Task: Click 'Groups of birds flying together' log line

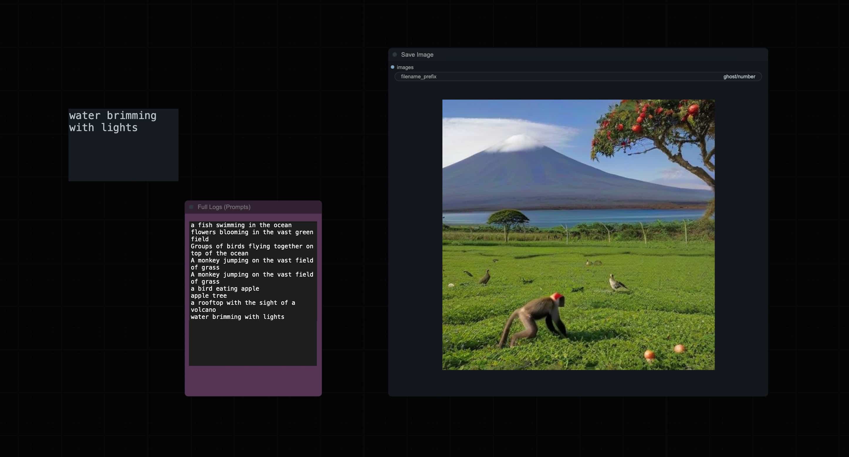Action: click(x=252, y=246)
